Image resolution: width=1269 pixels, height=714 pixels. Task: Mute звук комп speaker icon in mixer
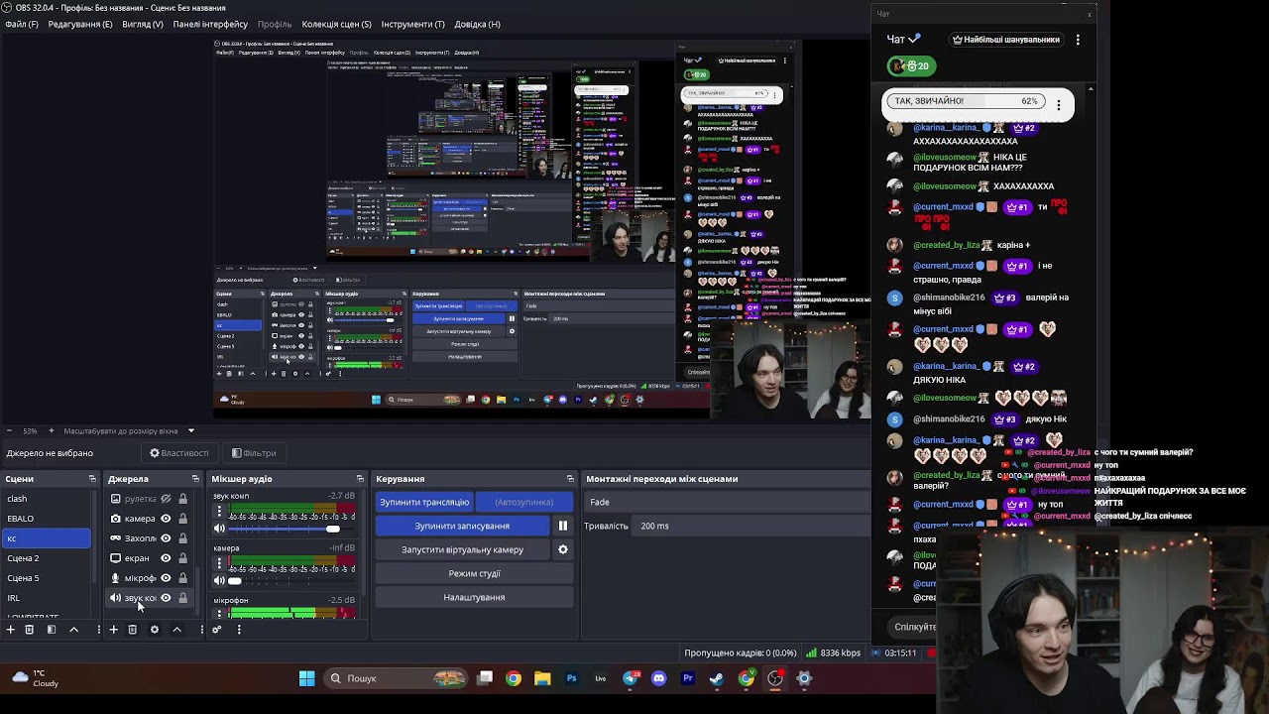pyautogui.click(x=219, y=529)
